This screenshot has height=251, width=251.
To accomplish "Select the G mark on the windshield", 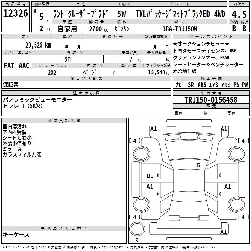I will point(198,165).
